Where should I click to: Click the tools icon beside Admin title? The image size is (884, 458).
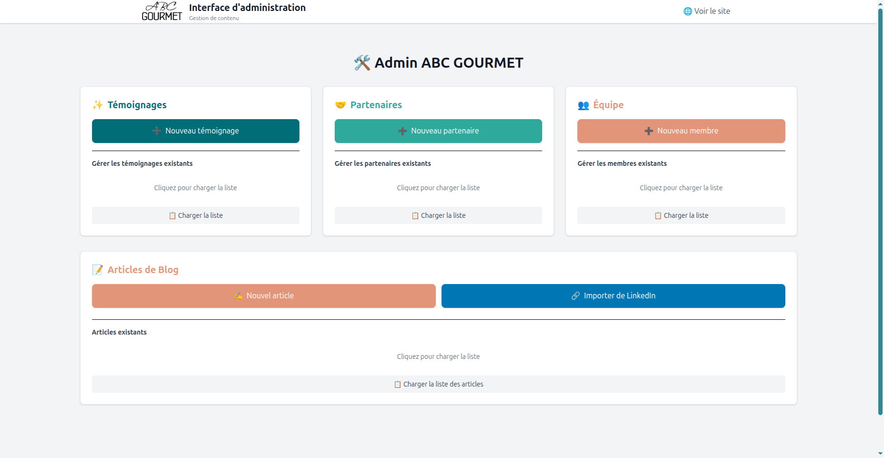click(362, 63)
